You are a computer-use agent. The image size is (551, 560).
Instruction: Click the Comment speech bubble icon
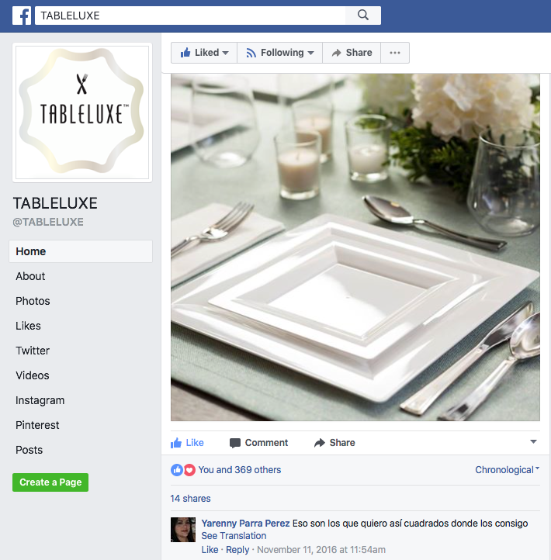pos(235,443)
